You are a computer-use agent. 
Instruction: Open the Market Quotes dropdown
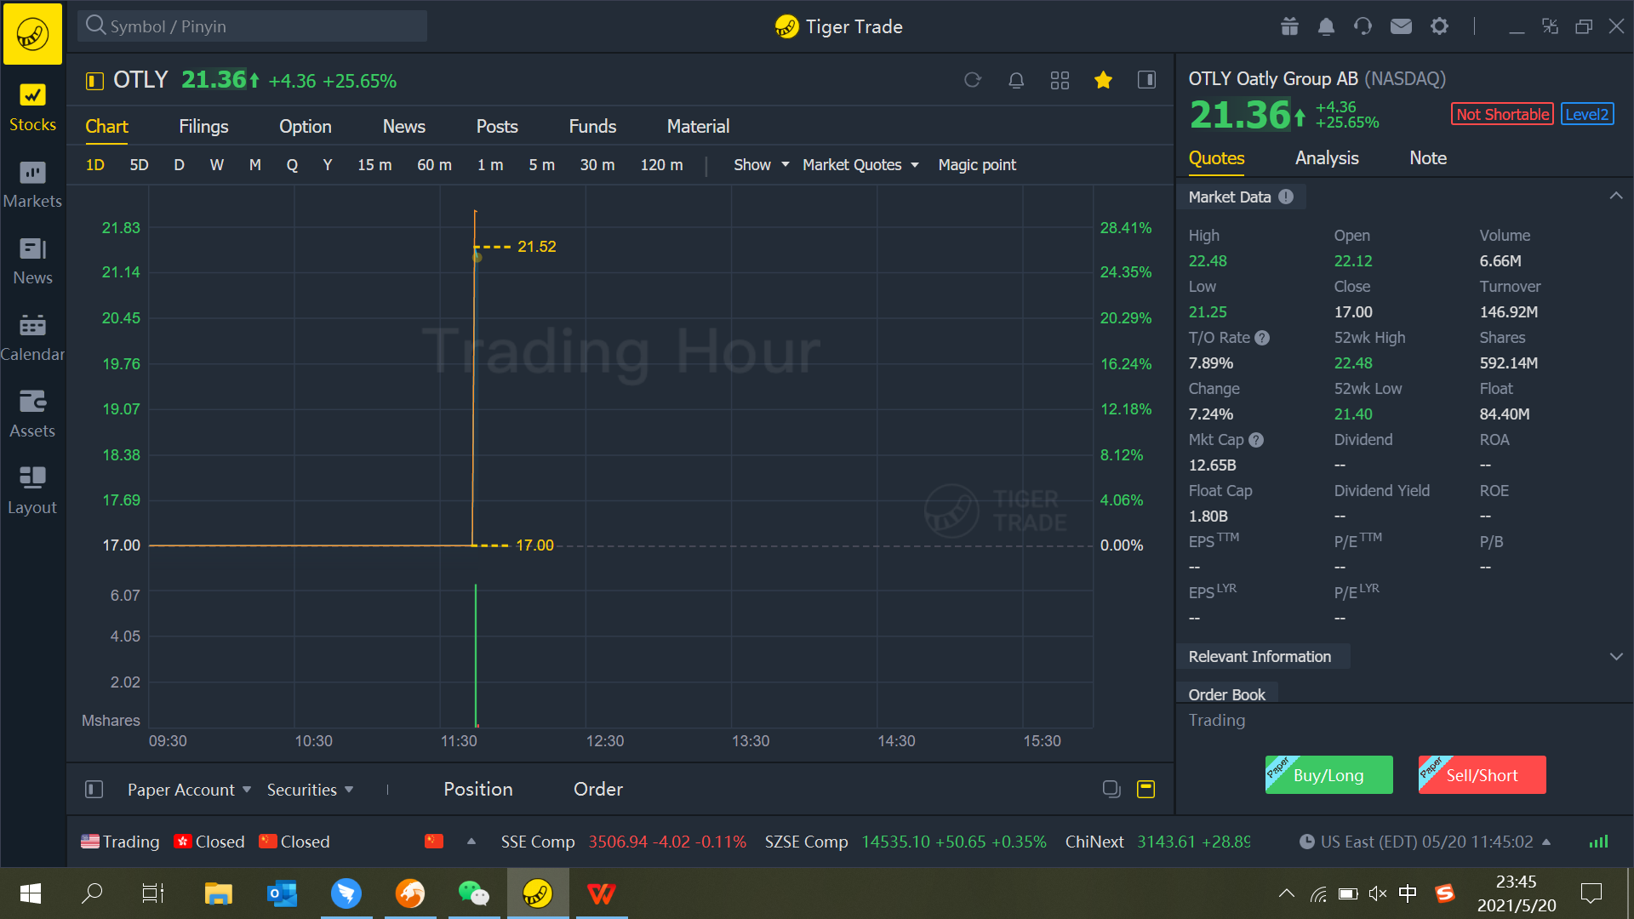[x=860, y=165]
